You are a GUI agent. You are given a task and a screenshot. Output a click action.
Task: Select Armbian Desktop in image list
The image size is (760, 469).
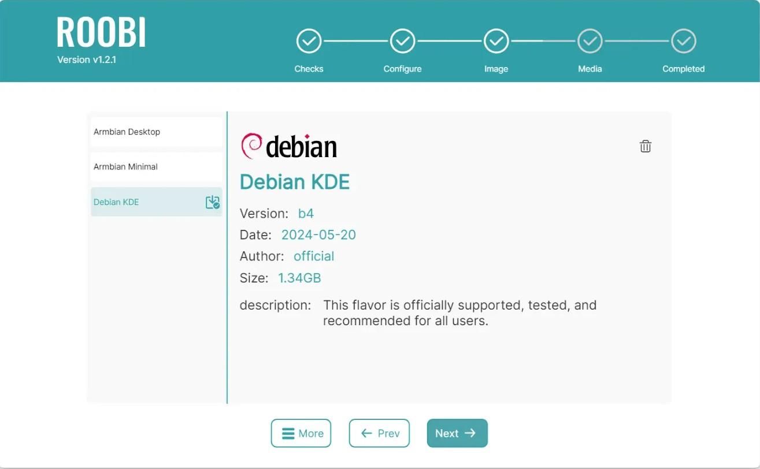point(156,132)
